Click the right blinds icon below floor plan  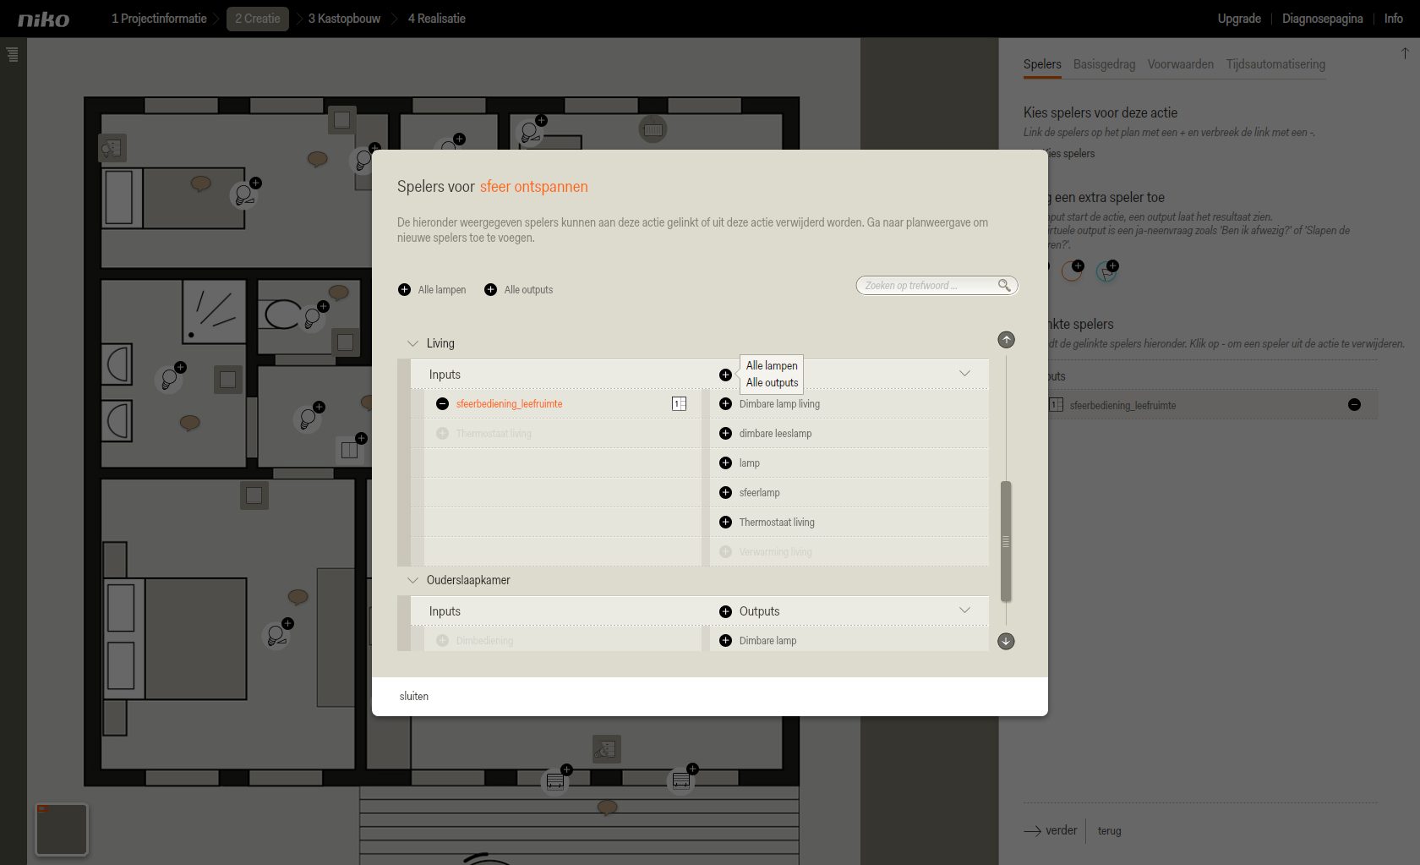(681, 780)
